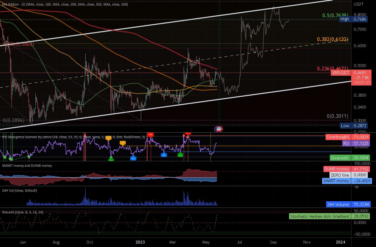Screen dimensions: 376x247
Task: Click the 2023 label on time axis
Action: coord(140,242)
